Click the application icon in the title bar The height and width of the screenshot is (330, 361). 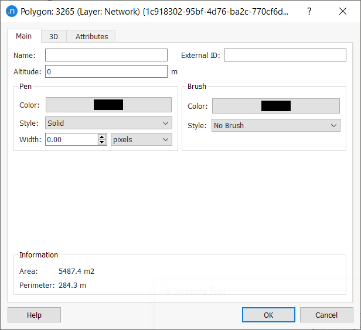click(11, 12)
